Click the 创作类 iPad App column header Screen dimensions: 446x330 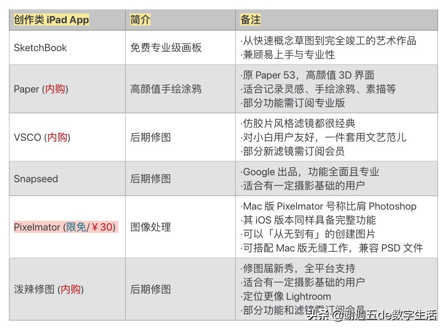51,20
